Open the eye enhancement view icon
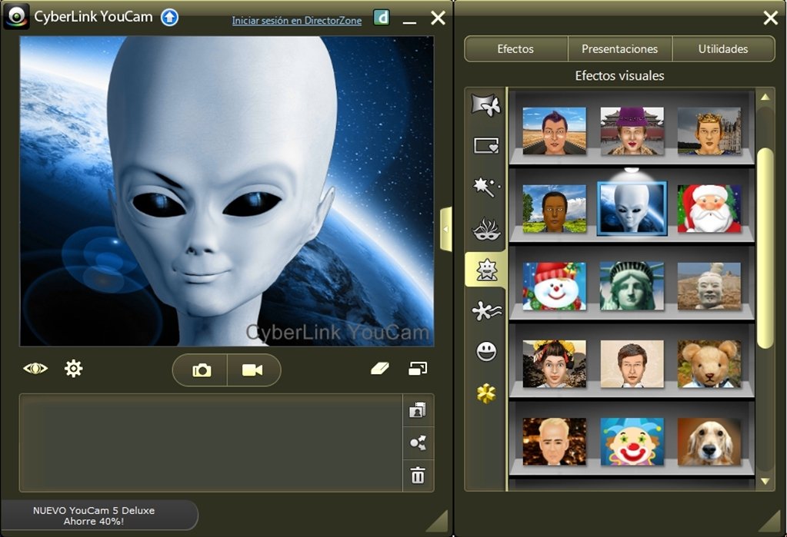 [35, 369]
